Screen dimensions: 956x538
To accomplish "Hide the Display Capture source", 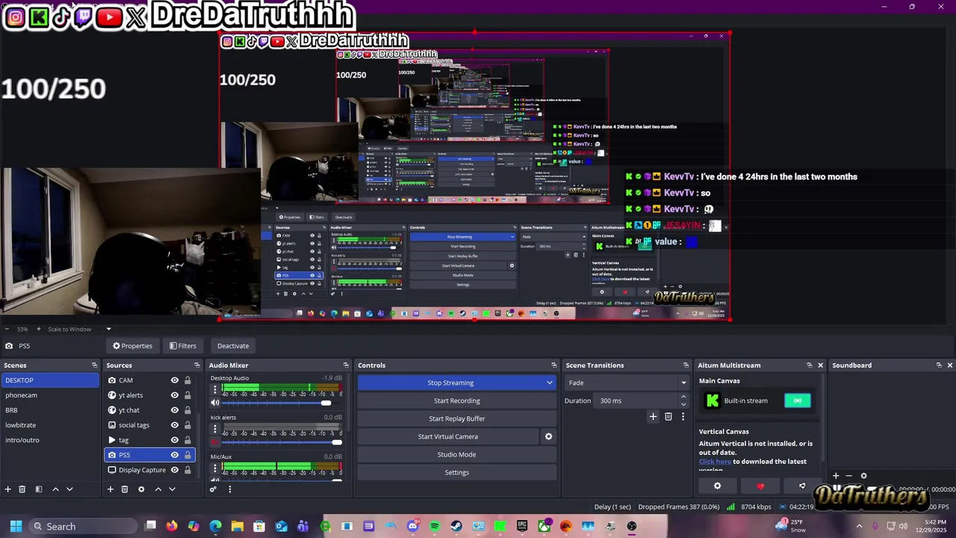I will click(x=175, y=470).
